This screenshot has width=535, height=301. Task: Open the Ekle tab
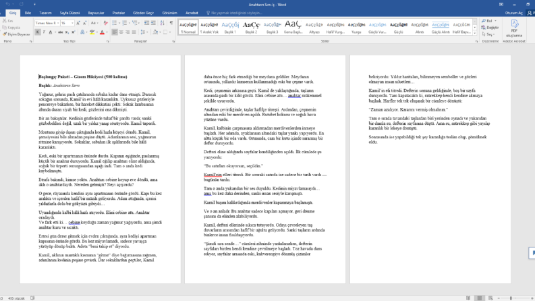click(28, 13)
